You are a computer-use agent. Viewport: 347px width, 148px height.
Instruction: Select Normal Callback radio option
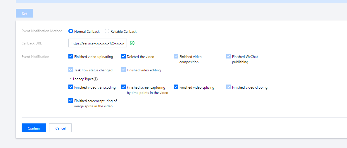[x=71, y=31]
